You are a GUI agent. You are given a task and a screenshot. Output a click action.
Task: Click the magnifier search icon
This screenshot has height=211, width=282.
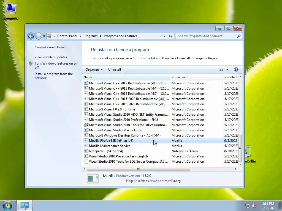[239, 36]
